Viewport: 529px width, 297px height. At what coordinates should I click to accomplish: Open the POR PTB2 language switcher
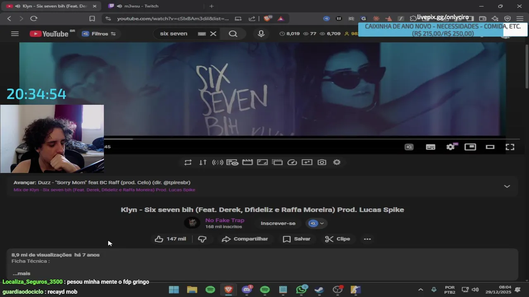[450, 290]
